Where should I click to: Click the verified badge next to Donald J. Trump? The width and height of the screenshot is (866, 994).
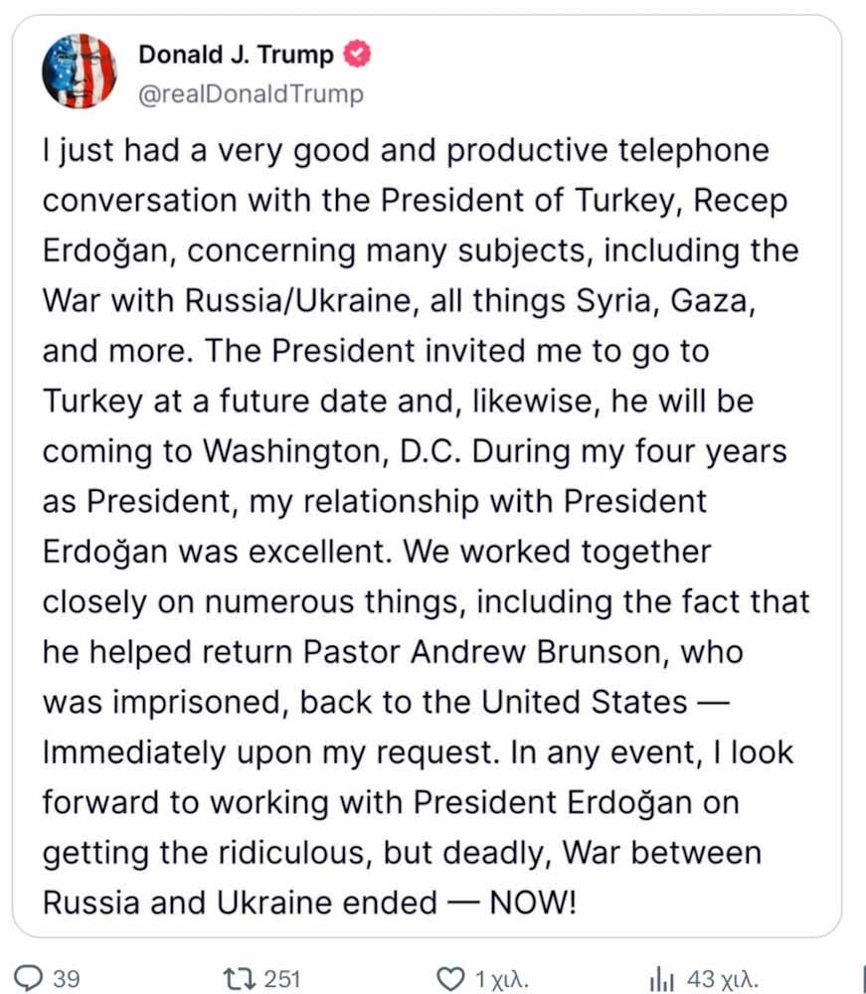[356, 56]
